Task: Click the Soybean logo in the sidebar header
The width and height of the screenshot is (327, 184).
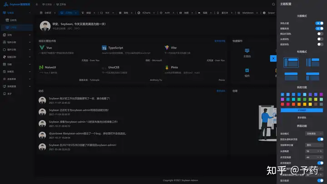Action: click(x=6, y=4)
